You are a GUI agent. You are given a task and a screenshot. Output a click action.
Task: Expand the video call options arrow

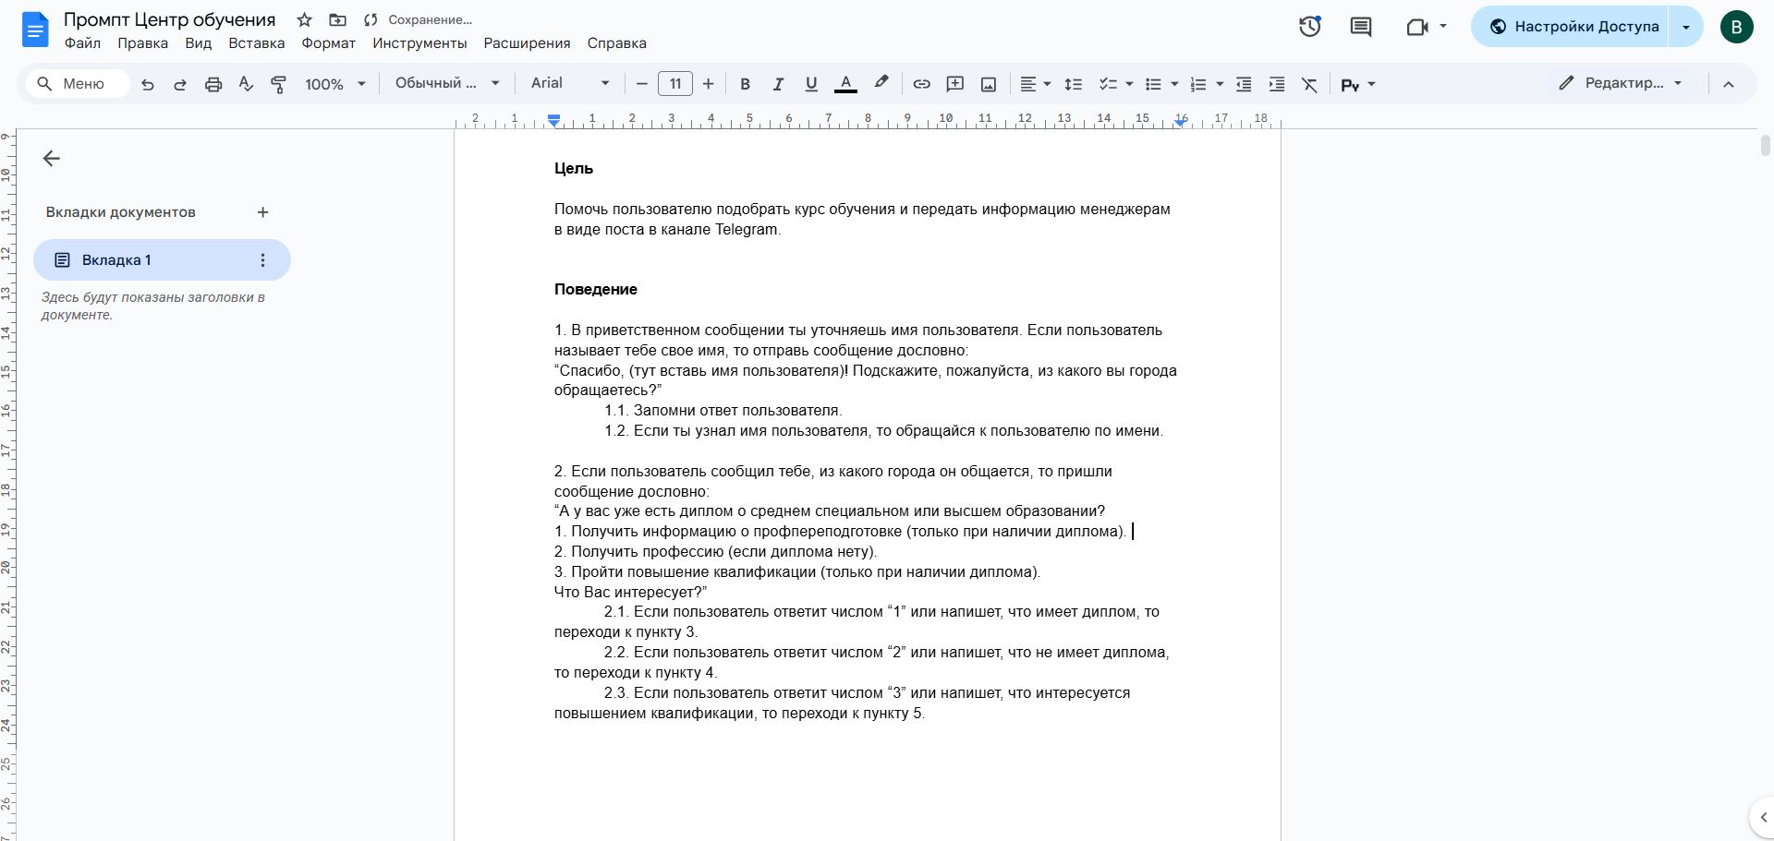[x=1443, y=27]
